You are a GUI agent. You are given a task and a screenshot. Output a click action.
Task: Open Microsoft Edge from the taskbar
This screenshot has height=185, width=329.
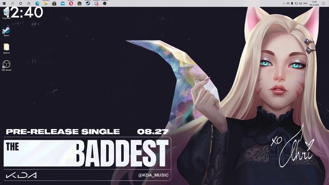click(x=37, y=3)
